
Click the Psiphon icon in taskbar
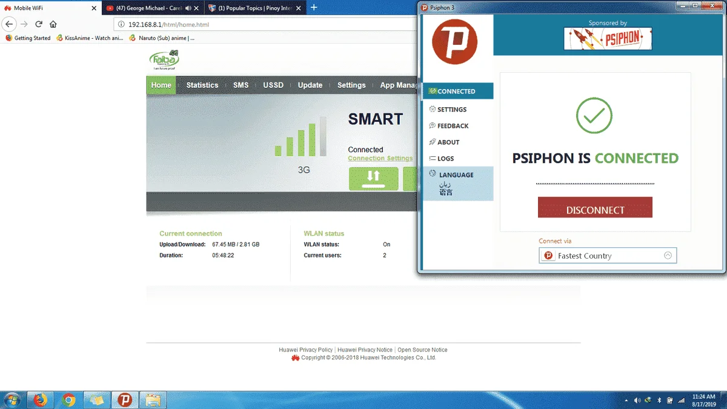coord(125,400)
